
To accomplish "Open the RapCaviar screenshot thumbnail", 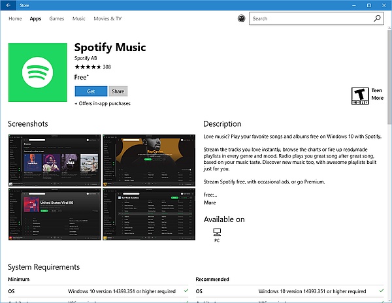I will 149,161.
